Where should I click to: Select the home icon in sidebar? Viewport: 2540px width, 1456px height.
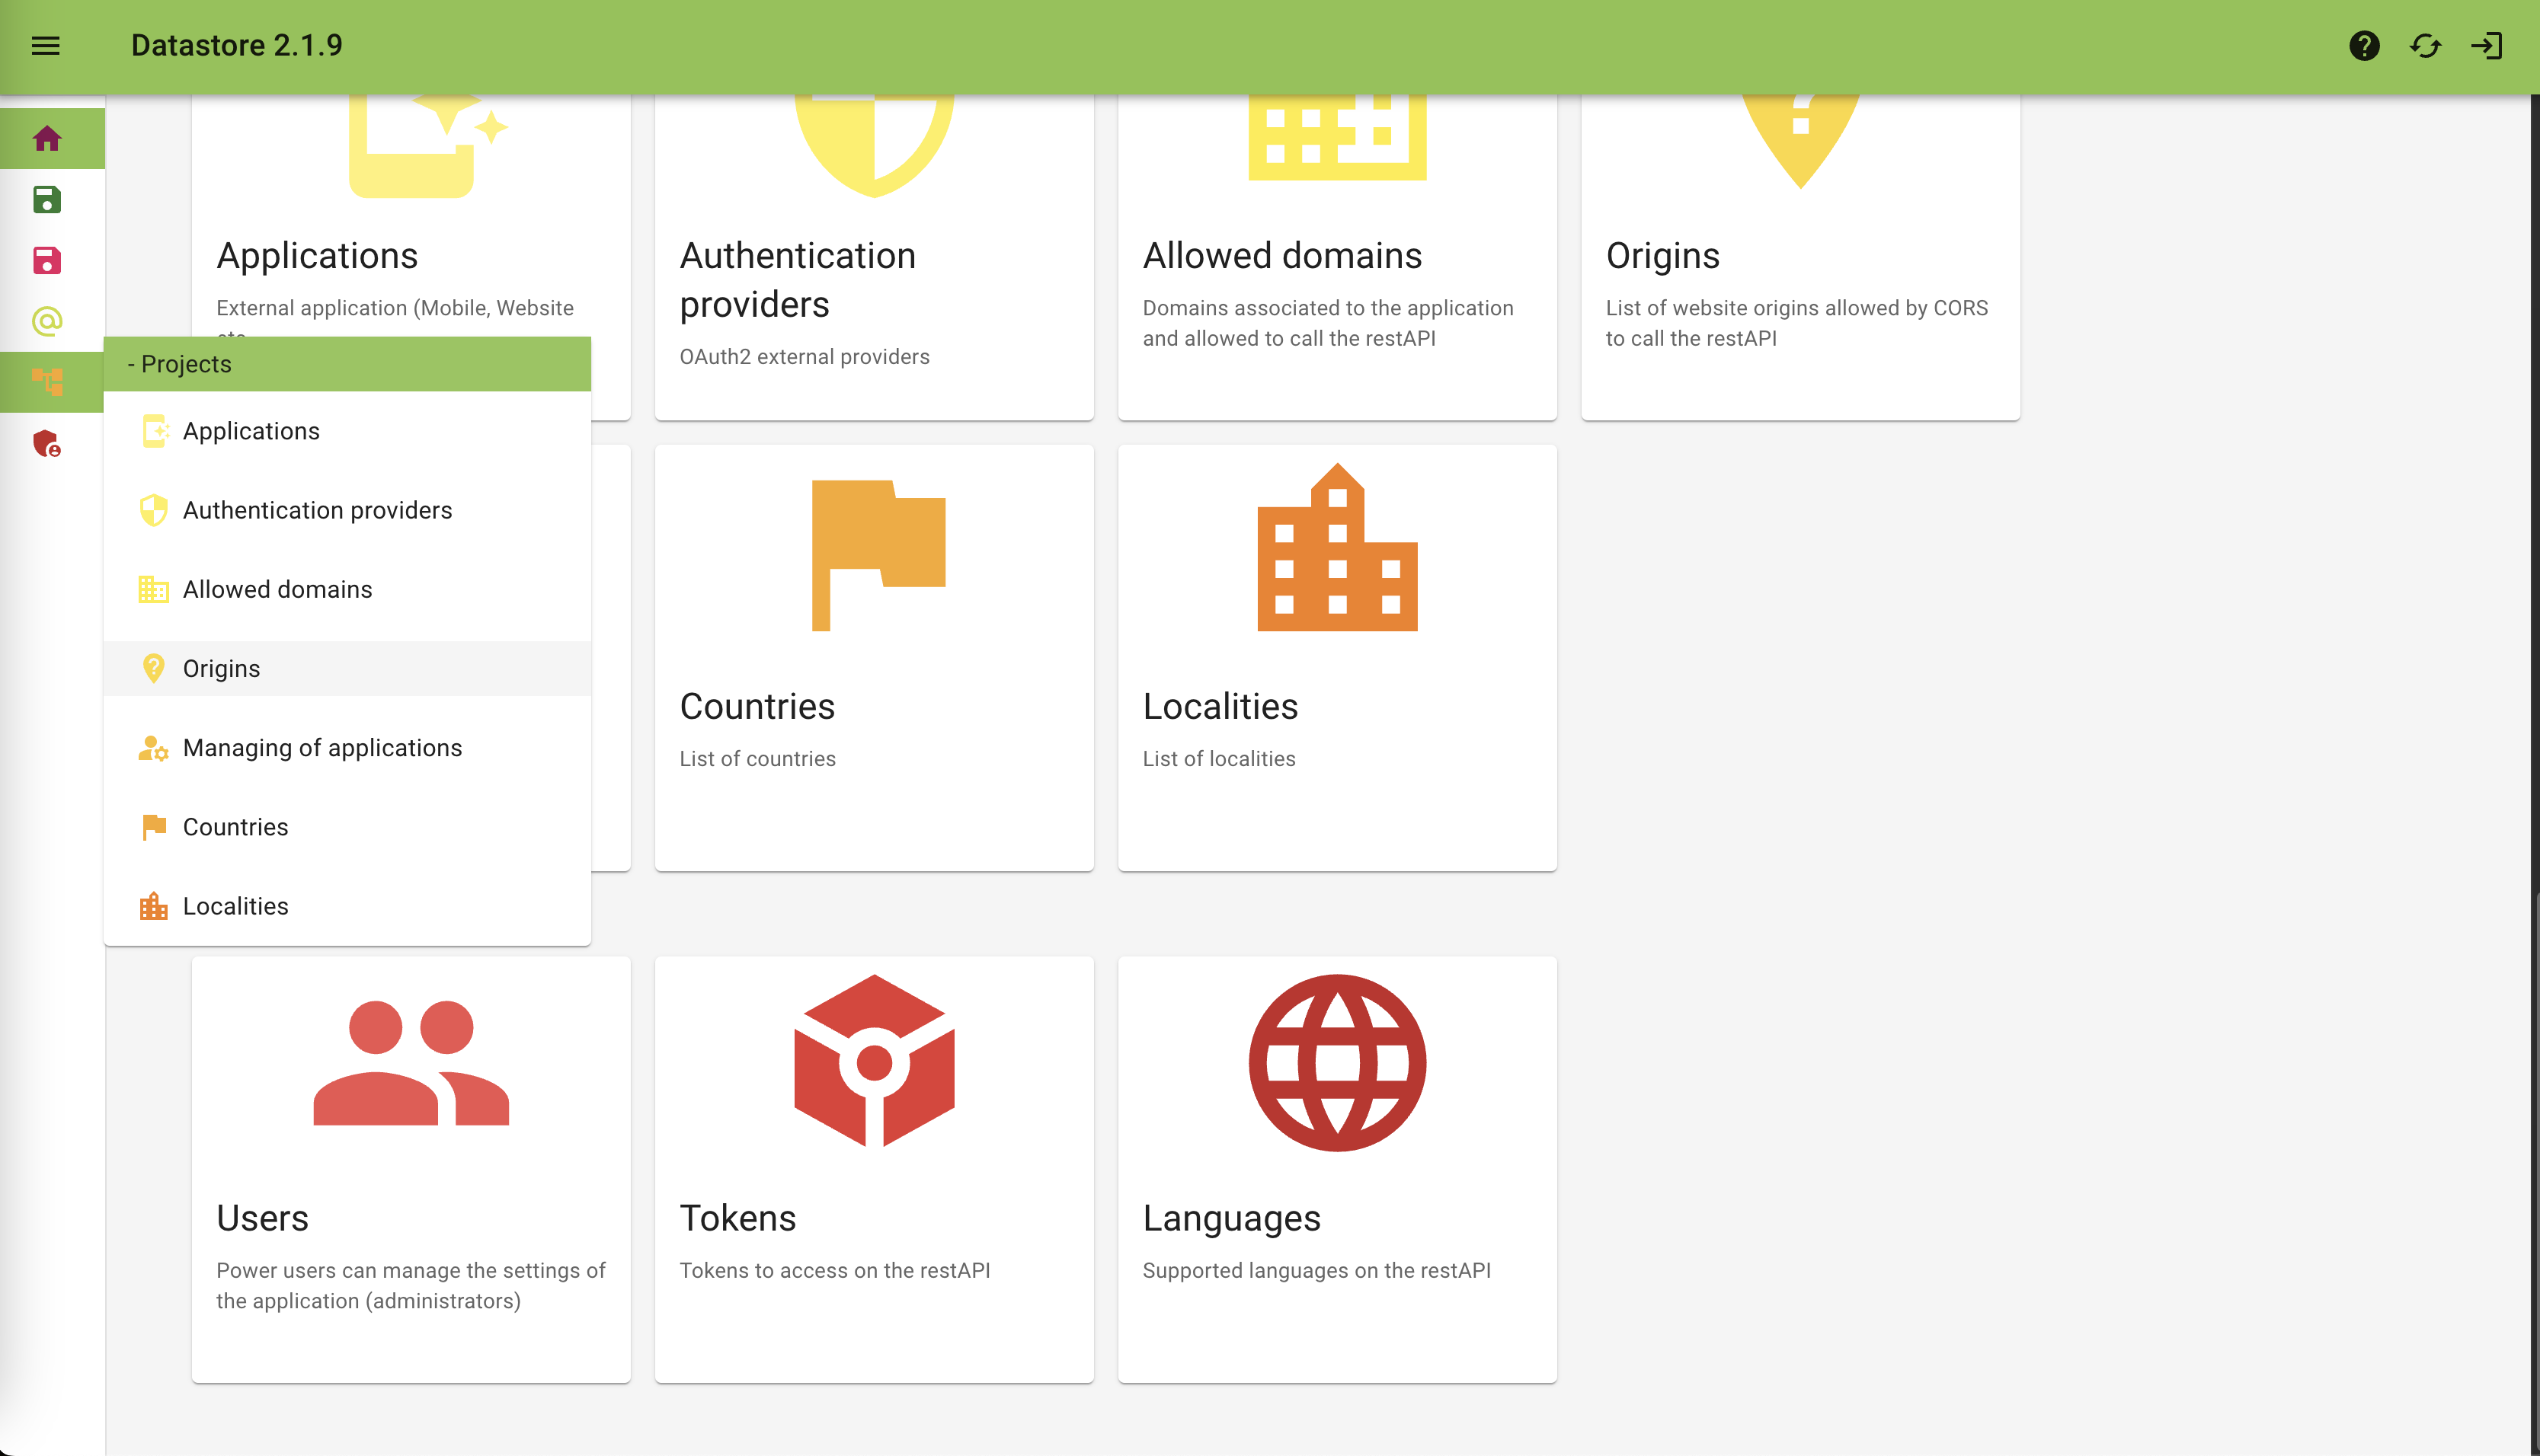tap(47, 139)
